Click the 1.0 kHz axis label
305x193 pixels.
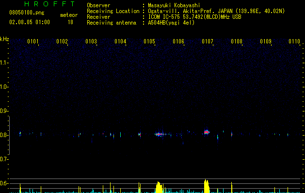click(x=4, y=87)
